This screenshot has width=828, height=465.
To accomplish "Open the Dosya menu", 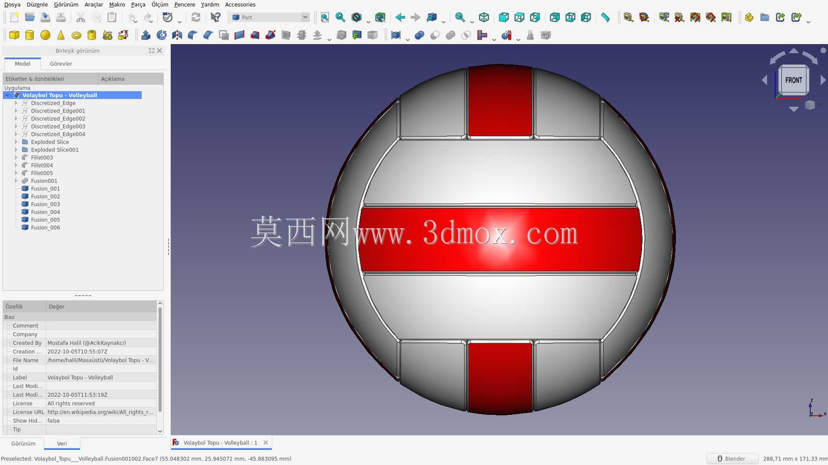I will [12, 4].
